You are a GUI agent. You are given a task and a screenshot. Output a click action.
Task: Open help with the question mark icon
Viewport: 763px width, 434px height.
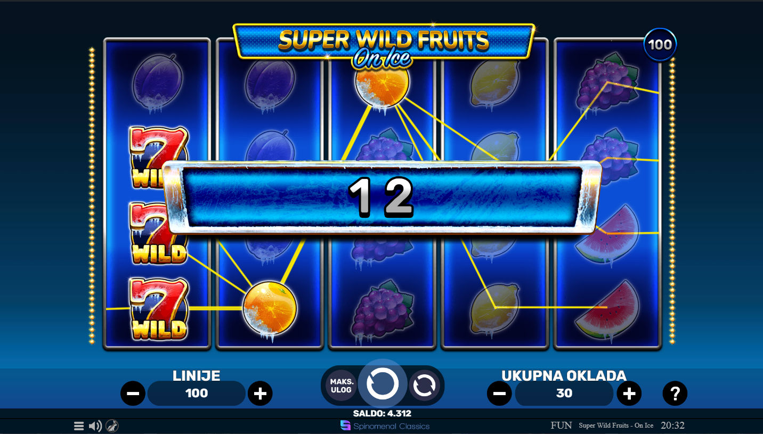pos(675,394)
